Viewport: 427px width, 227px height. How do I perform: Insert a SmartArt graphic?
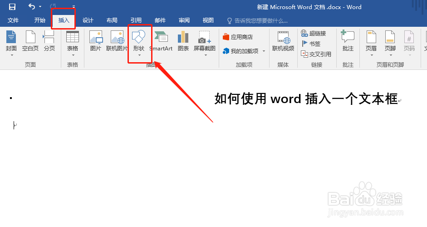tap(161, 41)
